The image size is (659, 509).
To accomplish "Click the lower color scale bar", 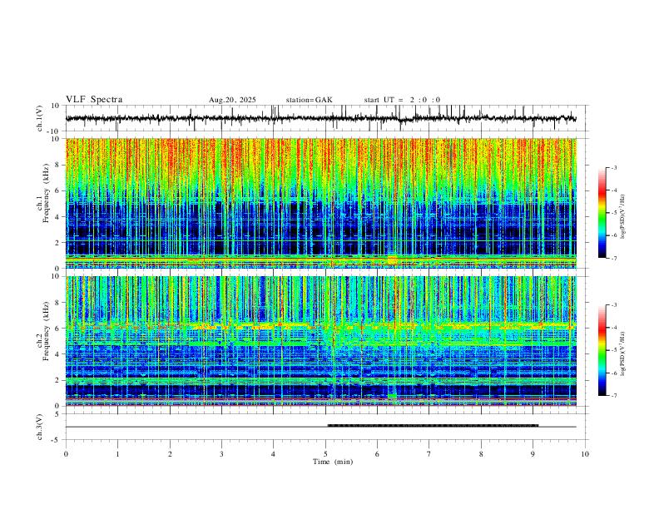I will pyautogui.click(x=602, y=350).
